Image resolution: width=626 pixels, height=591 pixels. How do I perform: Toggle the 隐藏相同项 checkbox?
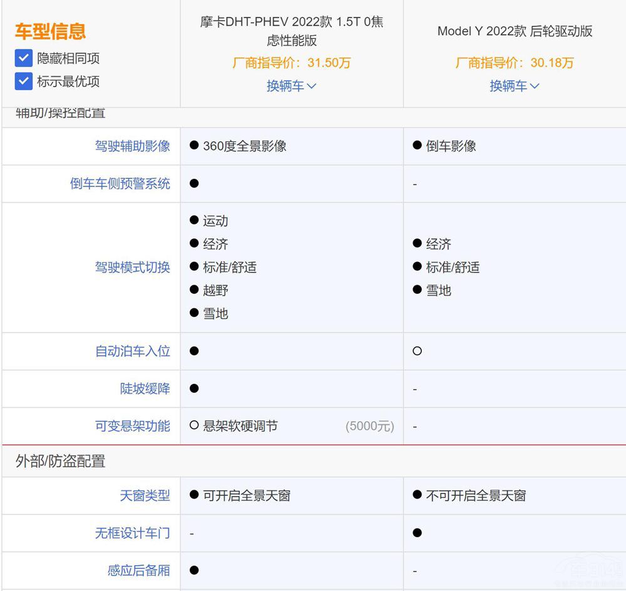click(x=24, y=59)
